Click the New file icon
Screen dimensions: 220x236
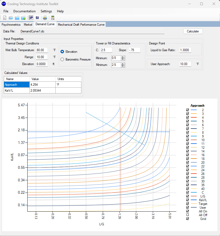[x=5, y=18]
